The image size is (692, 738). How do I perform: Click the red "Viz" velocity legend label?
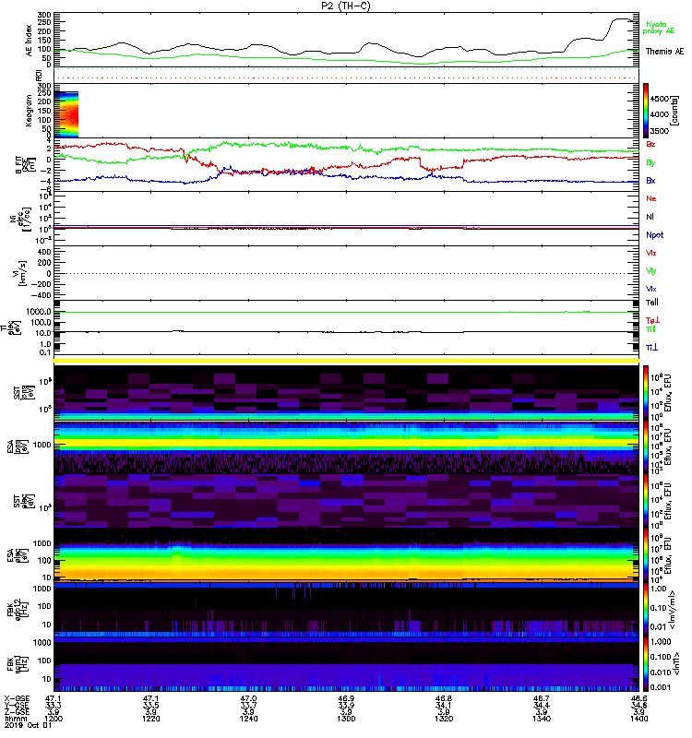[651, 253]
